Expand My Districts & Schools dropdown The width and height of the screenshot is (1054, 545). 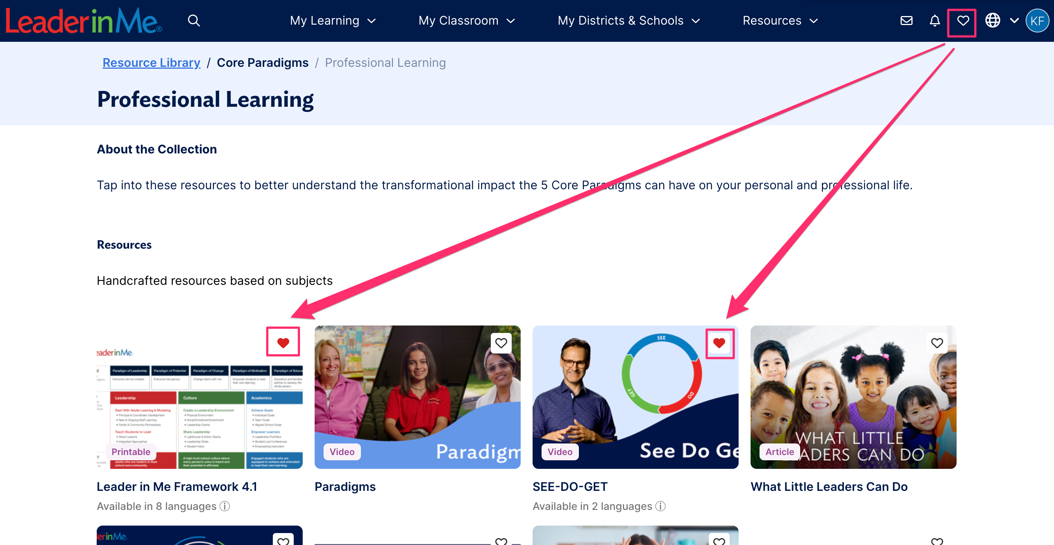[629, 21]
